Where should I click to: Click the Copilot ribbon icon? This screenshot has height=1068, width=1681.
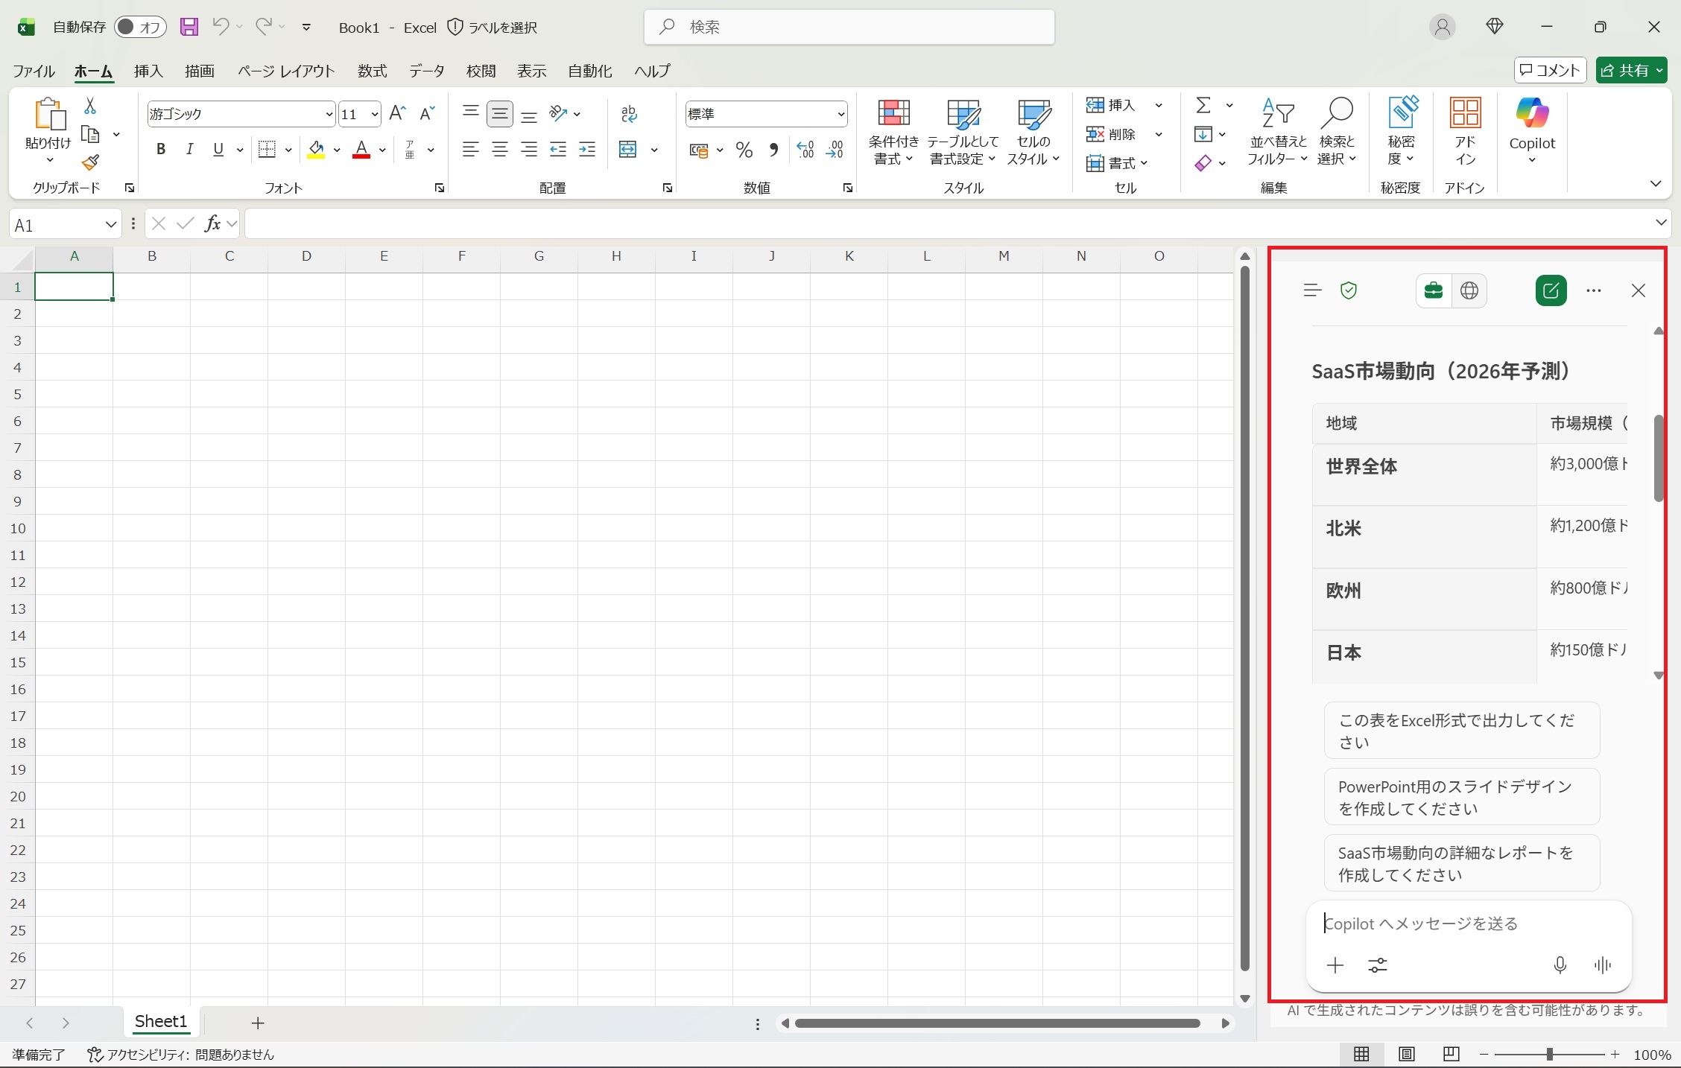pyautogui.click(x=1532, y=114)
